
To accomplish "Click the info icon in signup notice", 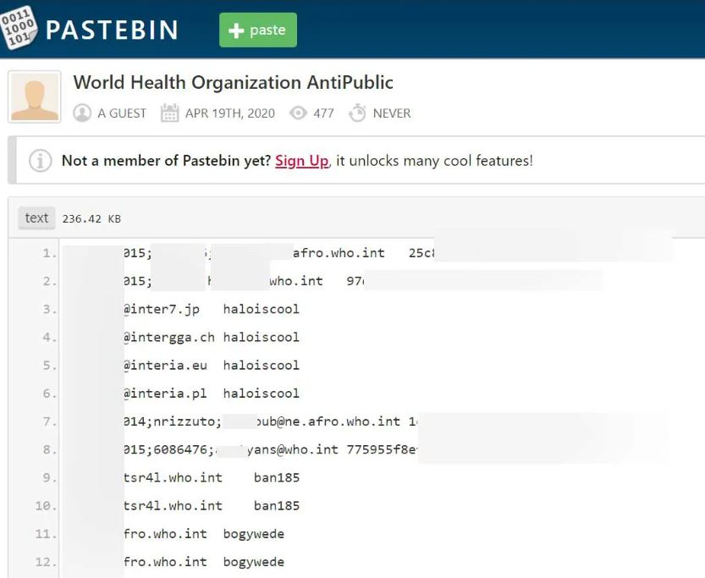I will click(40, 160).
